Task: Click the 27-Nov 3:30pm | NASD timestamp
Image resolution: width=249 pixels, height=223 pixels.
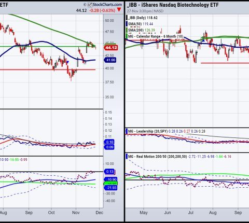Action: click(x=145, y=11)
